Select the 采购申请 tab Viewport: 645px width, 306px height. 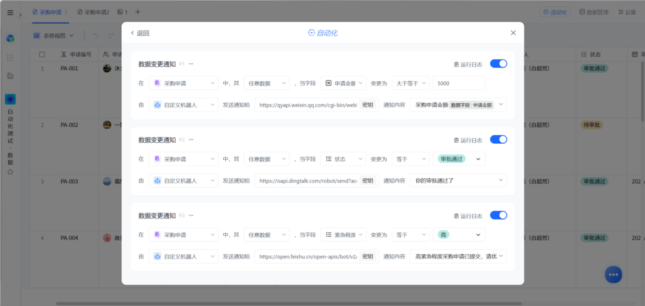click(x=47, y=13)
